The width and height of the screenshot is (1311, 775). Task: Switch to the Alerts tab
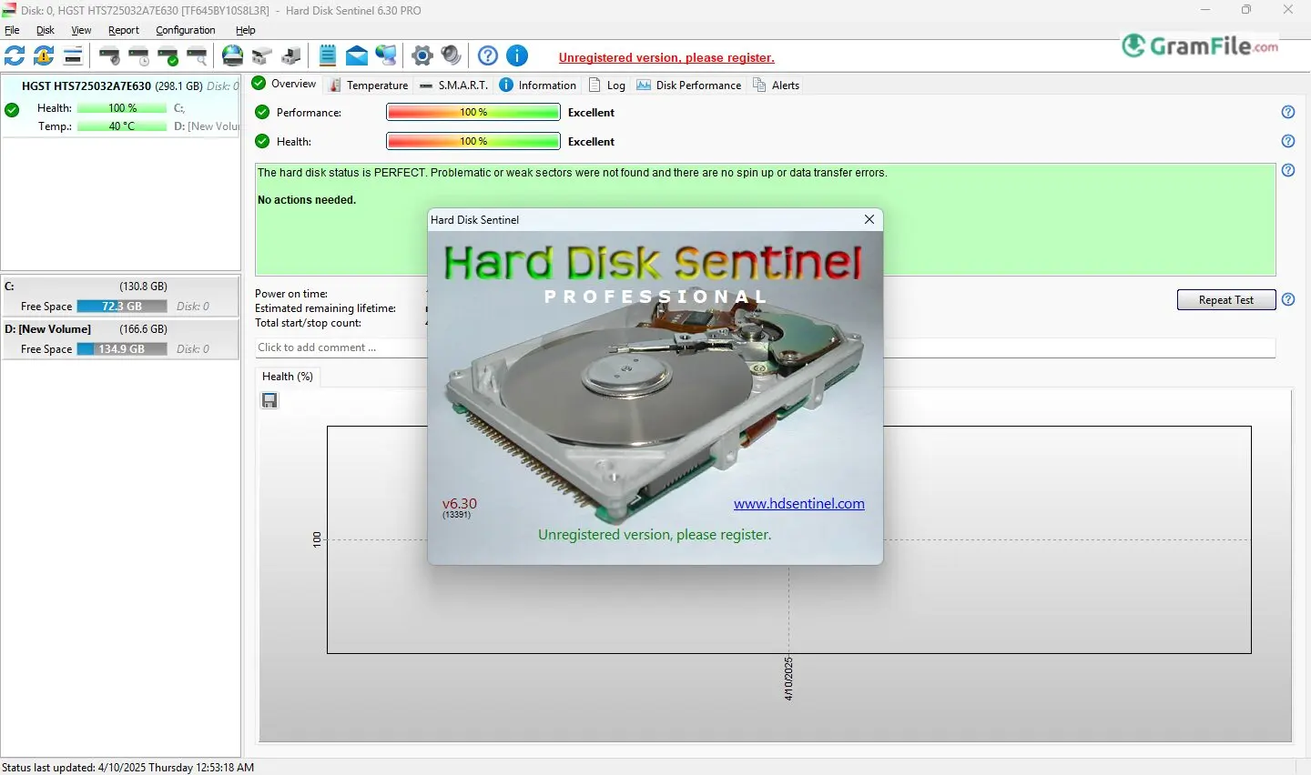tap(777, 85)
